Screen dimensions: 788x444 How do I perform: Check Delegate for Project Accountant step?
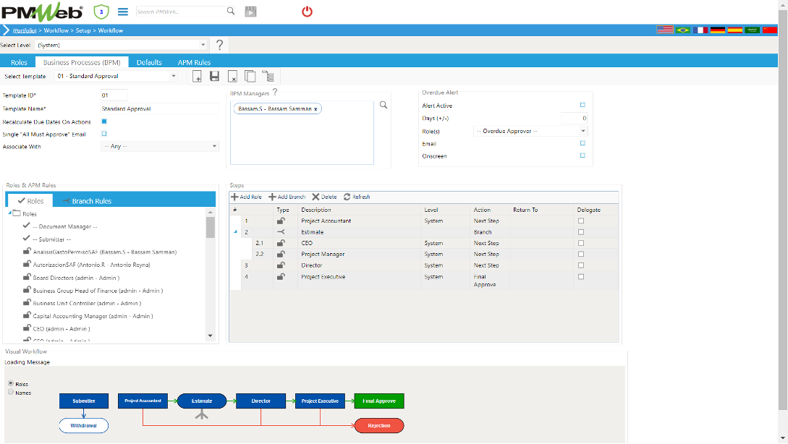tap(581, 221)
